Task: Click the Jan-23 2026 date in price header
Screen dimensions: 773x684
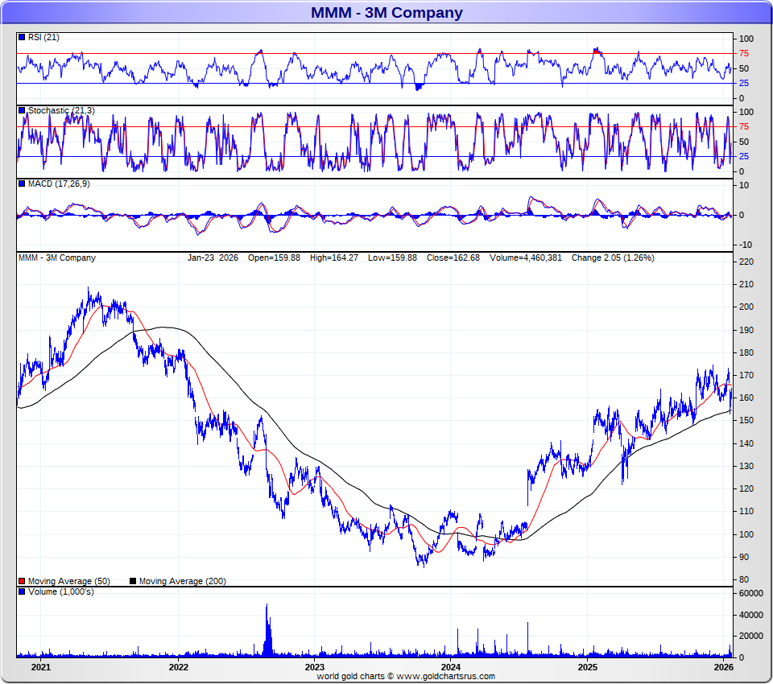Action: [x=214, y=258]
